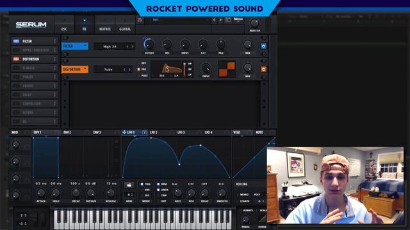Click the filter Res knob

(167, 45)
